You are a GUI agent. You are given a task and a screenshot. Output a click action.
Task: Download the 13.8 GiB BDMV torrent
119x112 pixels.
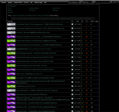point(72,49)
